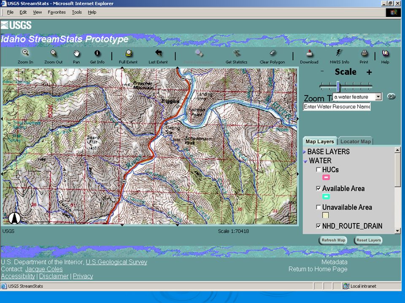This screenshot has height=303, width=405.
Task: Click the Local intranet status icon
Action: click(346, 286)
